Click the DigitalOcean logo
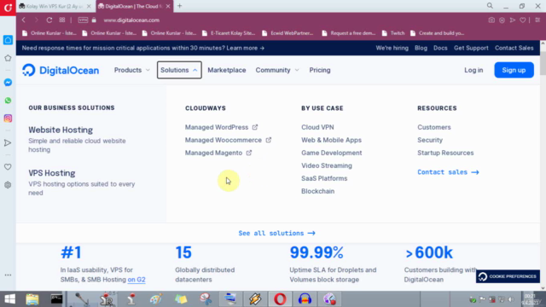546x307 pixels. 61,70
